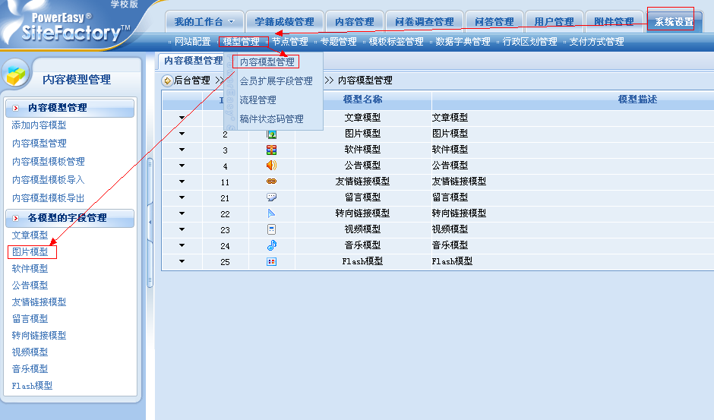Image resolution: width=714 pixels, height=420 pixels.
Task: Click the music model note icon
Action: pos(271,245)
